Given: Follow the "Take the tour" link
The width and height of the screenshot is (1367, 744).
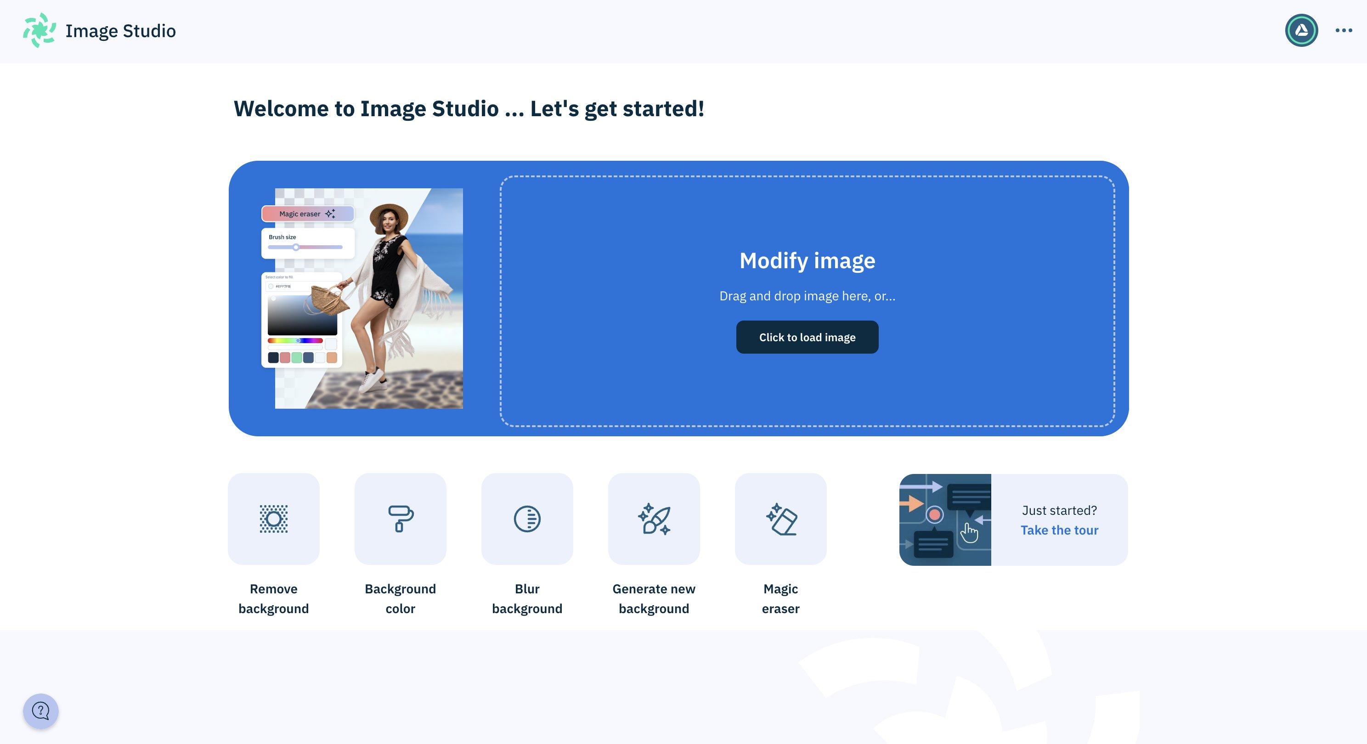Looking at the screenshot, I should click(1059, 530).
